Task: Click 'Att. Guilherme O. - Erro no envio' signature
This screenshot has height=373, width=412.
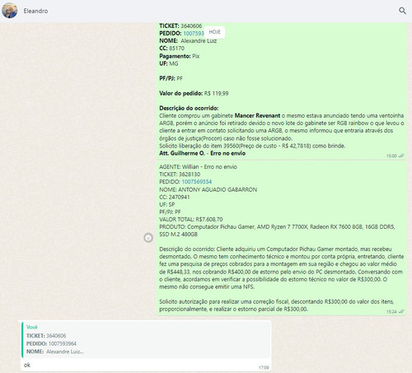Action: [x=203, y=153]
